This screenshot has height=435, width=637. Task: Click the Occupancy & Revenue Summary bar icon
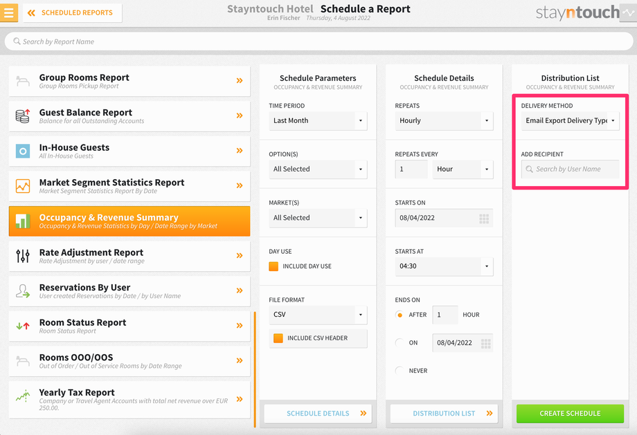(23, 221)
